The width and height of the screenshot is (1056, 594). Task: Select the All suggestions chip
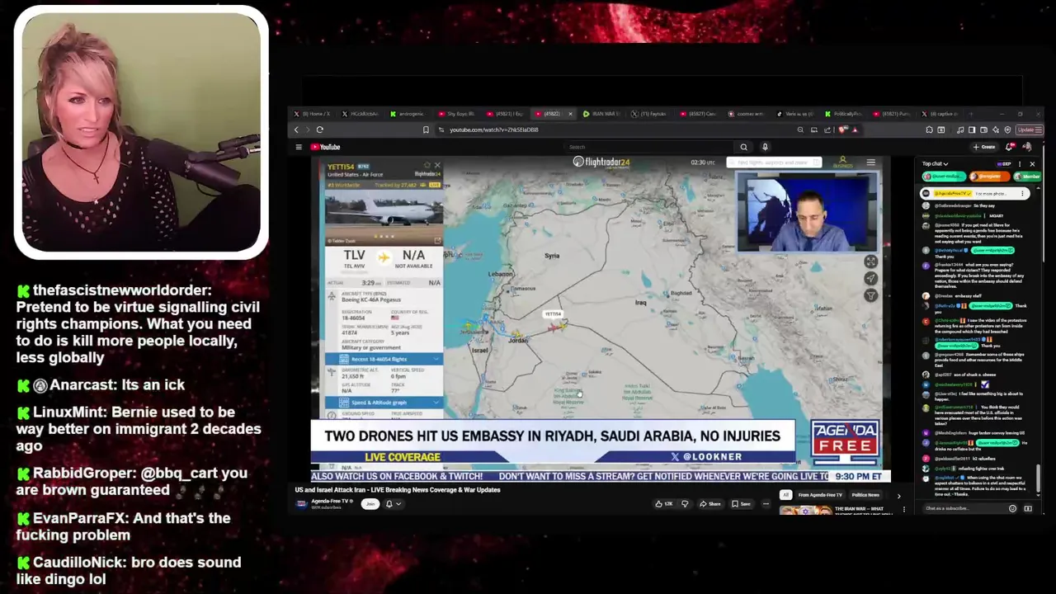tap(786, 495)
